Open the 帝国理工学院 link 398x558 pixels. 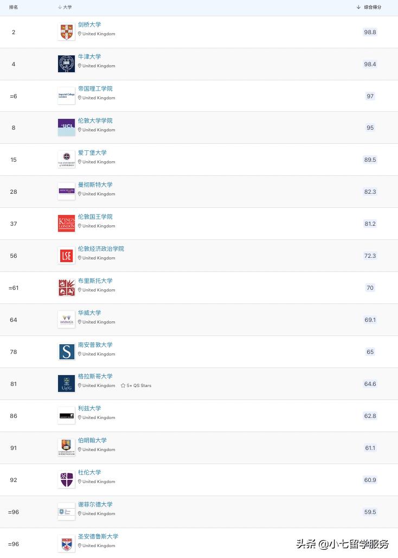(95, 88)
